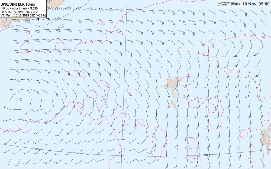Click 'Hiti og vindur í hæð - FL050' line

pos(19,8)
